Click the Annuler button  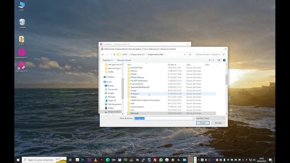tap(218, 123)
